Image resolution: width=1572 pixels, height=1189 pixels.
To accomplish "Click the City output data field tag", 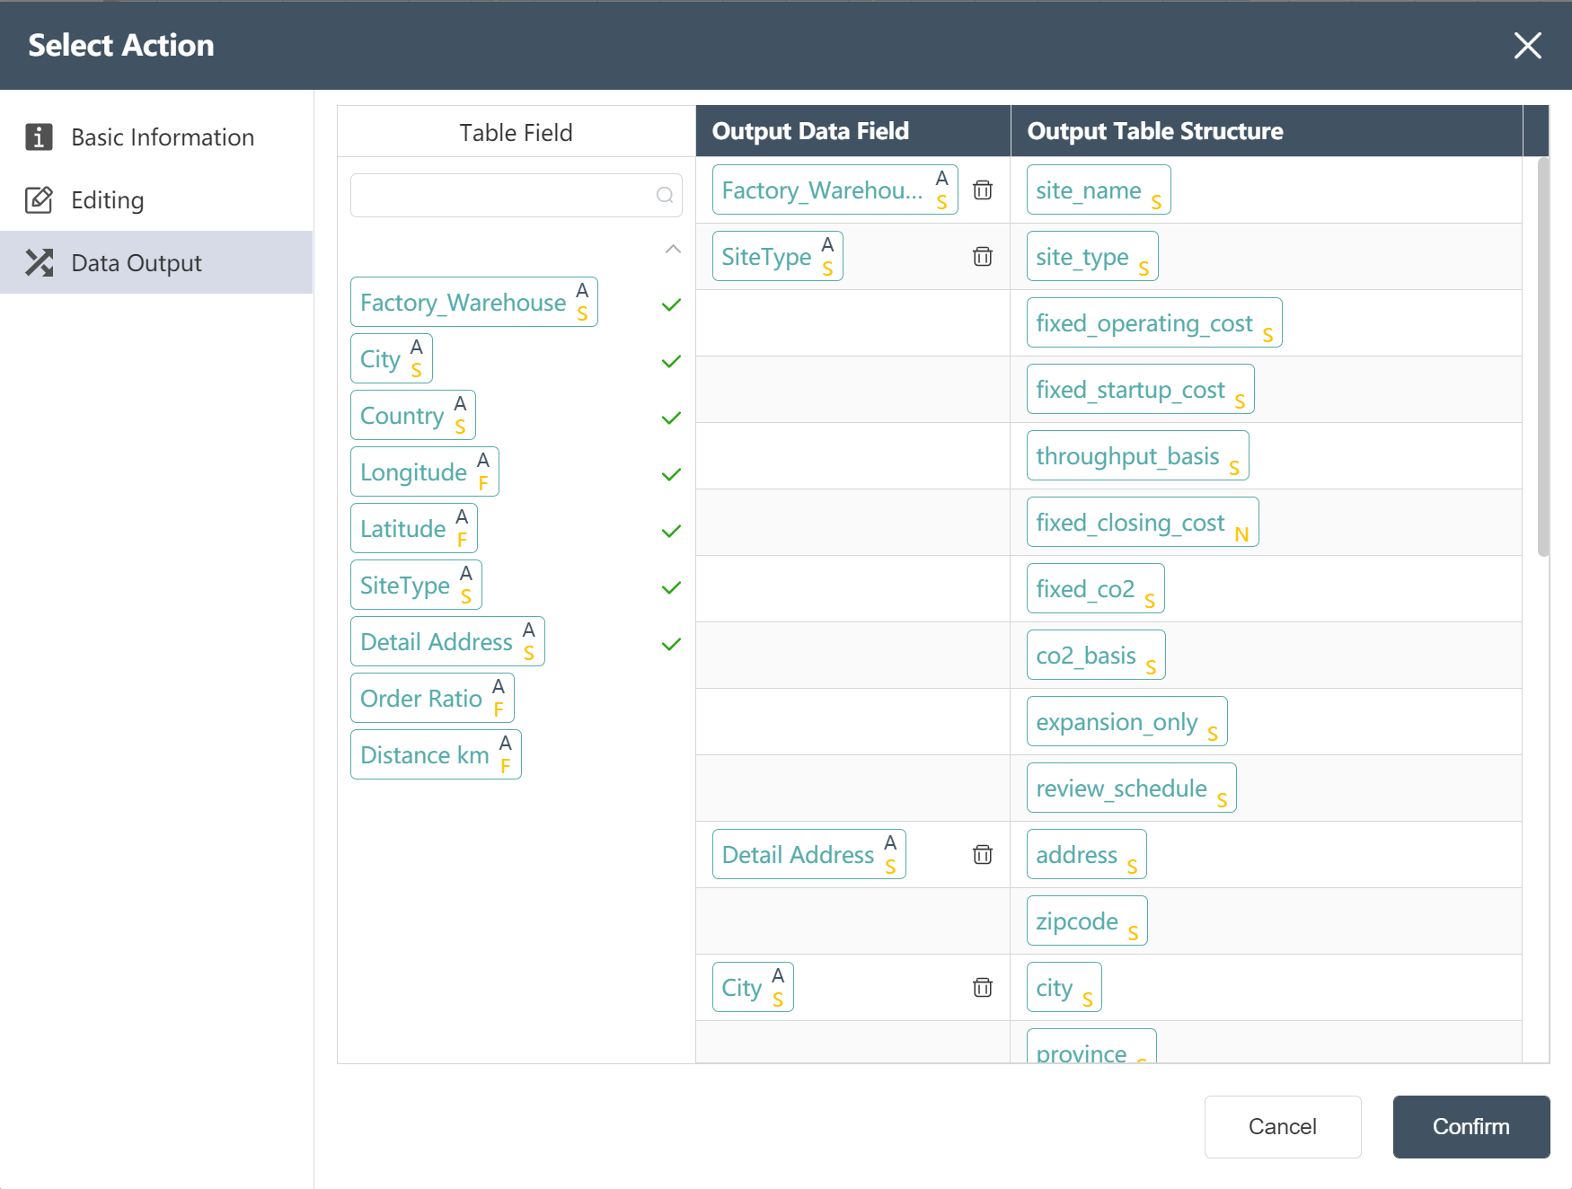I will tap(753, 987).
